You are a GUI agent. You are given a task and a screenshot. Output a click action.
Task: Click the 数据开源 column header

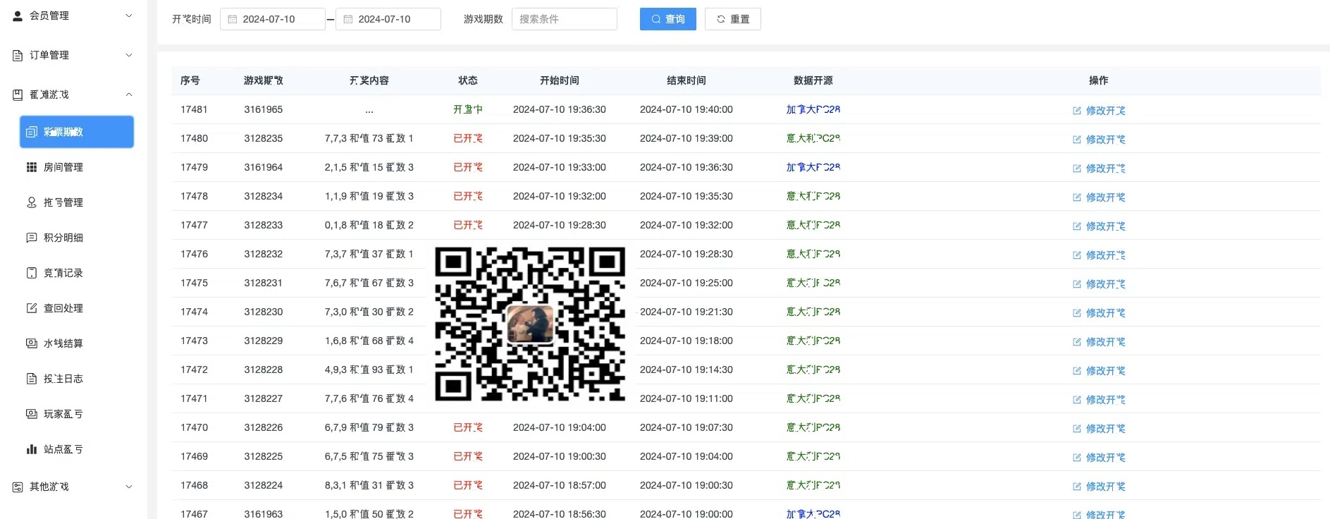point(813,80)
